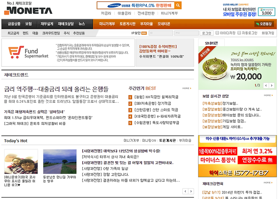Click the search box with Samsung ad
278x199 pixels.
point(136,5)
